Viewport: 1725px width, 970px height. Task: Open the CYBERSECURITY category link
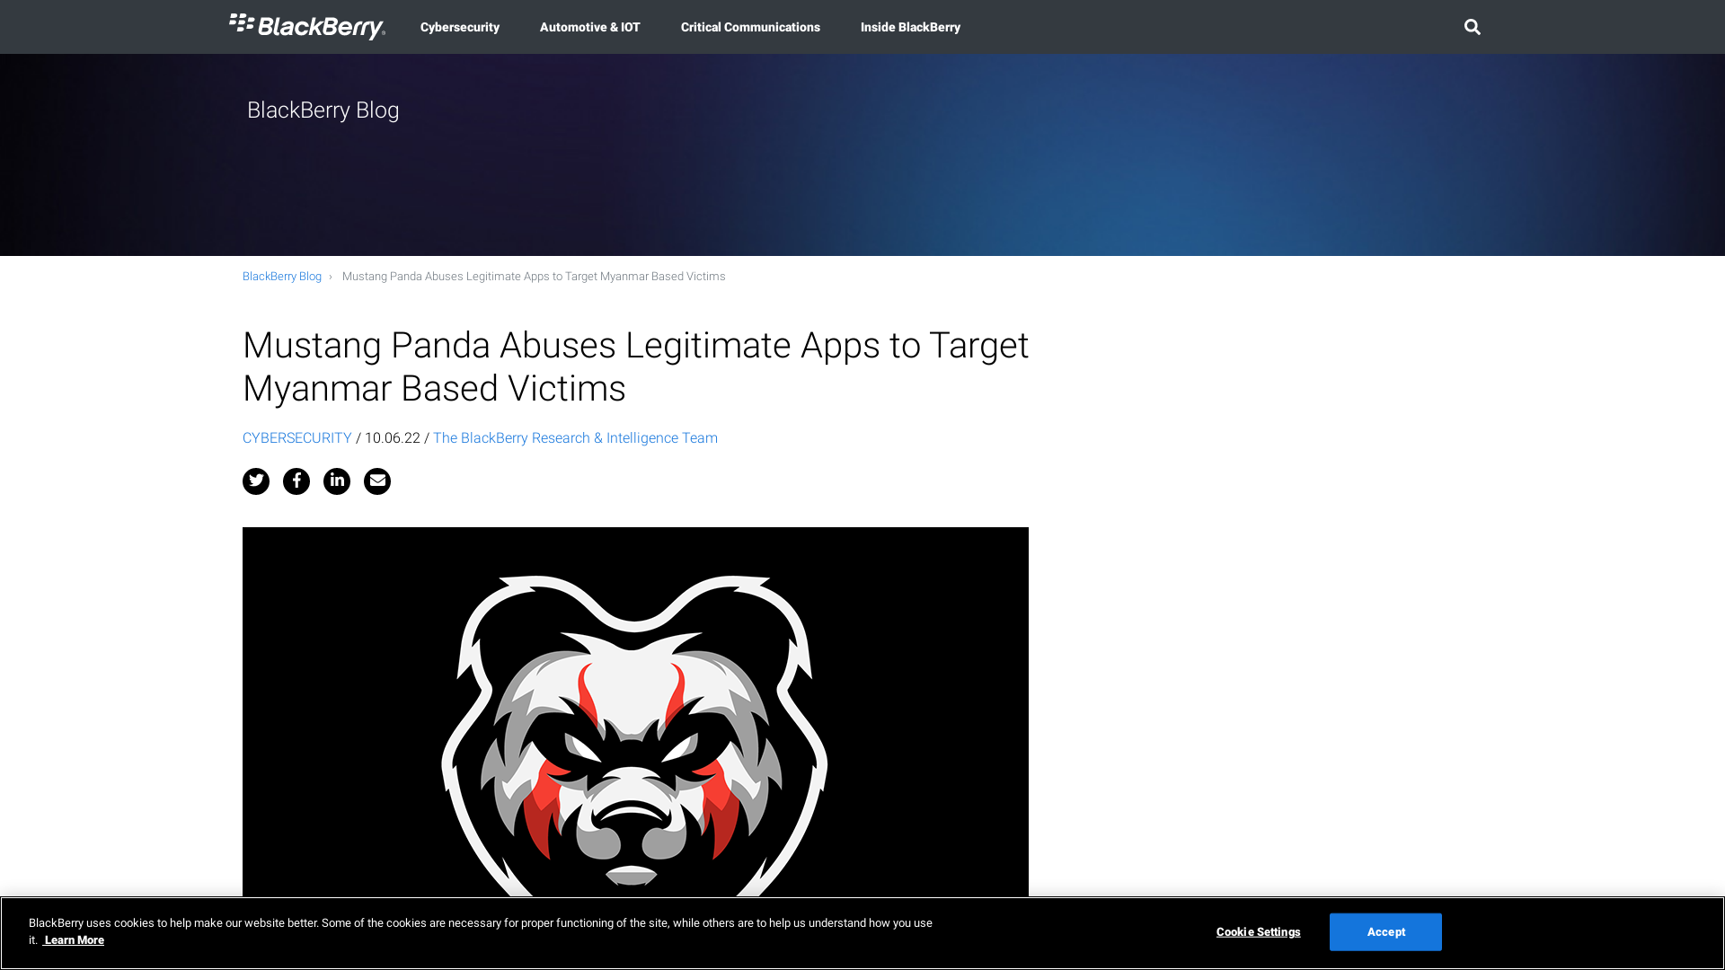296,437
